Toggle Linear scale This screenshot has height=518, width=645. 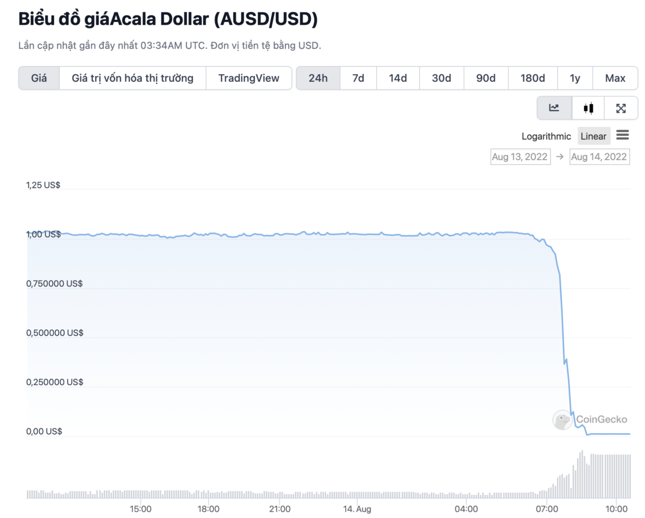[593, 136]
